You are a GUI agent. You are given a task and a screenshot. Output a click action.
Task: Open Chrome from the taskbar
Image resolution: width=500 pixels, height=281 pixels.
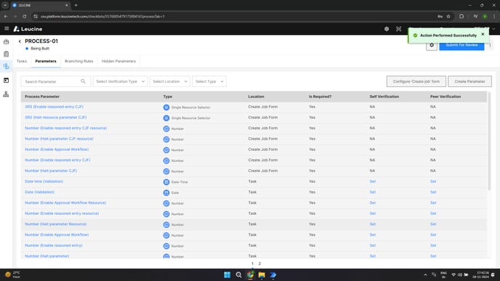point(250,275)
